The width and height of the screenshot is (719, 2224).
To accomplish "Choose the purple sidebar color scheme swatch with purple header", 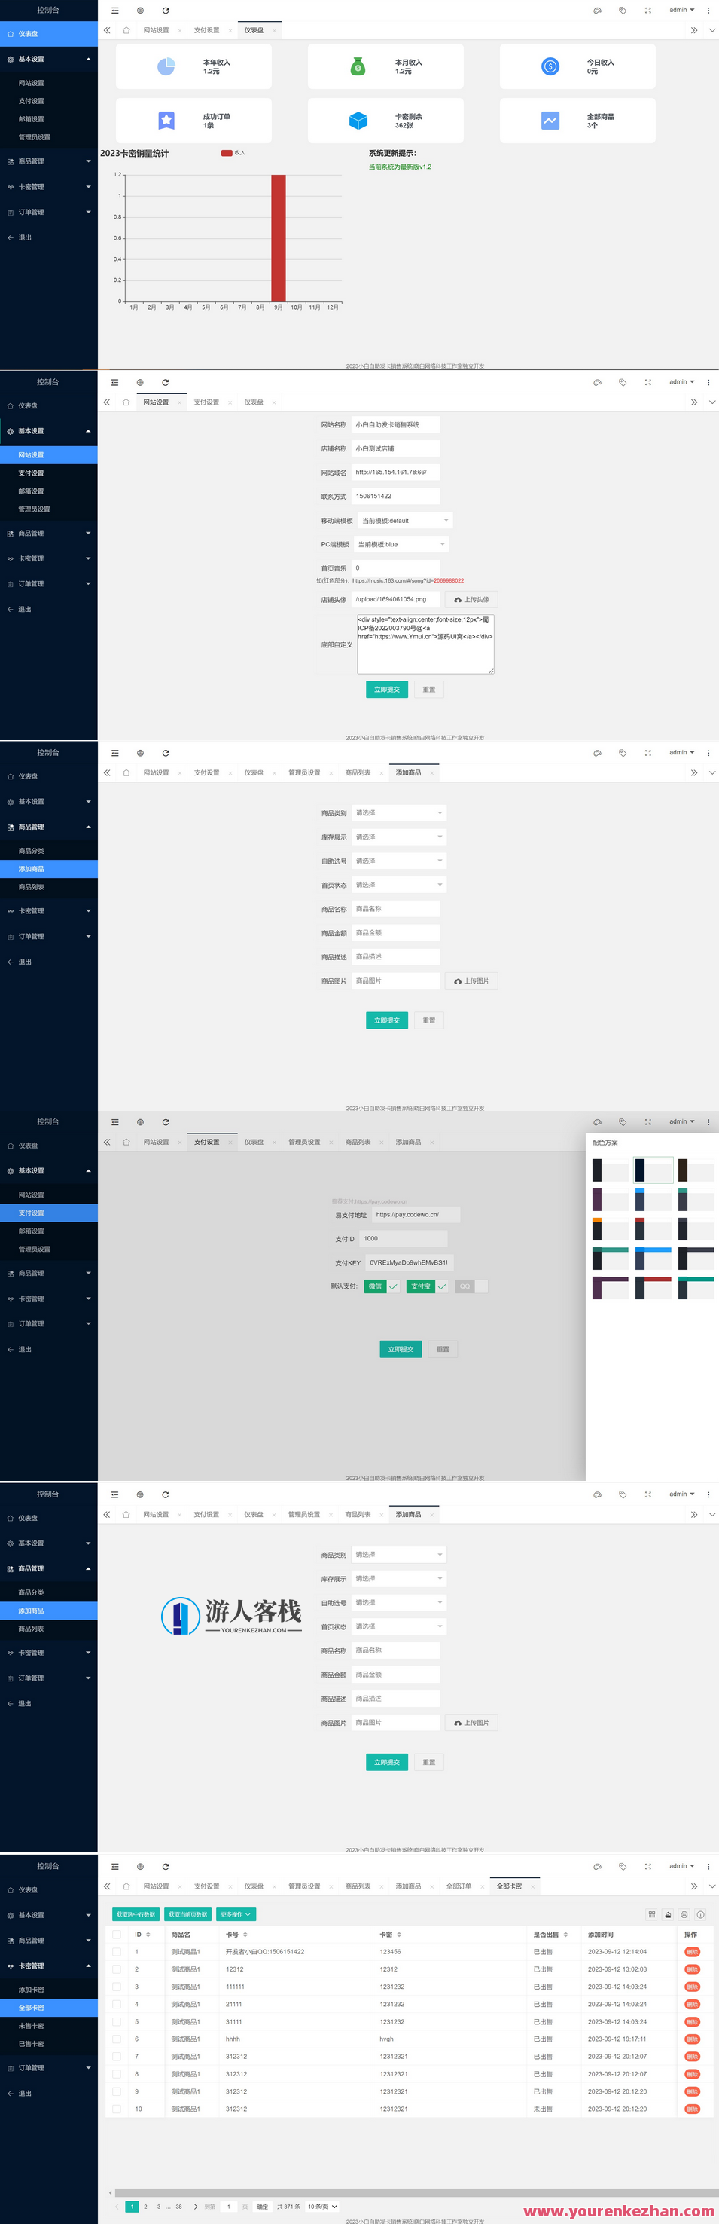I will 610,1287.
